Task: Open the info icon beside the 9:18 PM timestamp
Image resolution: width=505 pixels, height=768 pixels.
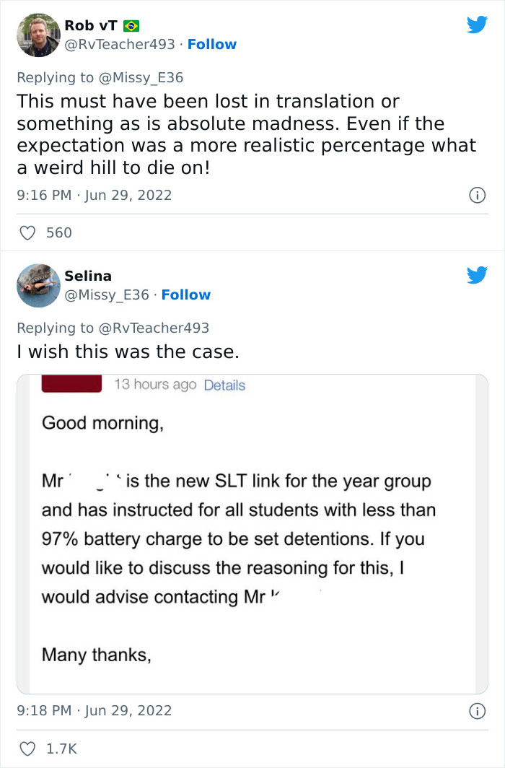Action: (476, 711)
